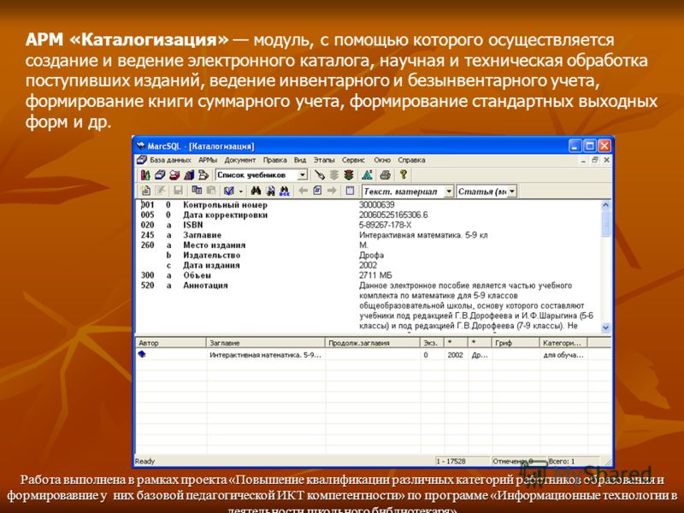Restore the inner Каталогизация document window
Image resolution: width=684 pixels, height=513 pixels.
(594, 160)
